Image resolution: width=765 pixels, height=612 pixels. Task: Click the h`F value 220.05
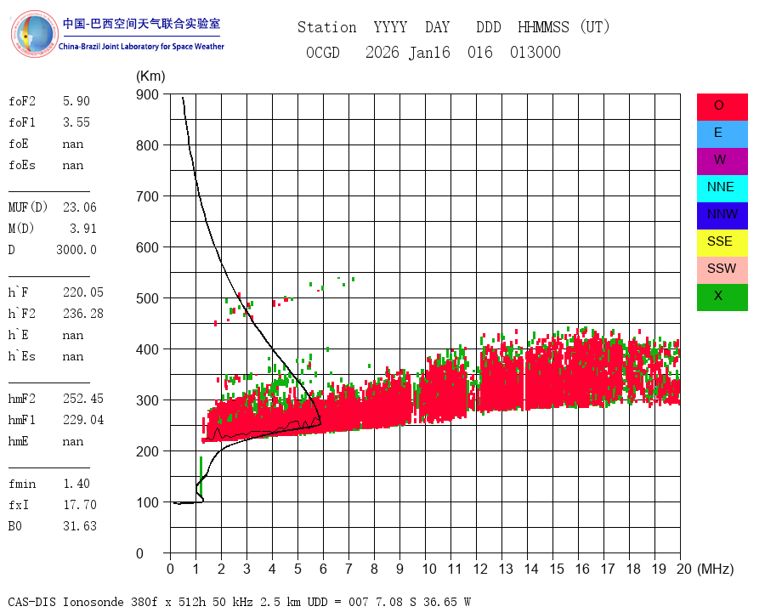tap(83, 292)
